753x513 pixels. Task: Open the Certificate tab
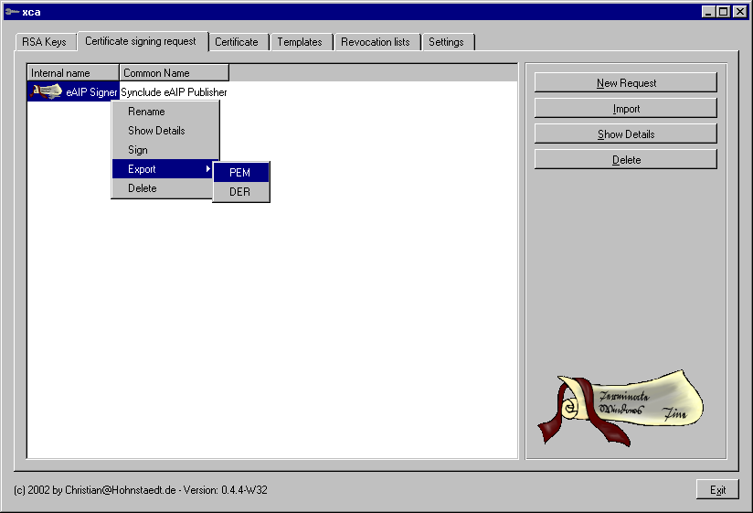[x=237, y=42]
